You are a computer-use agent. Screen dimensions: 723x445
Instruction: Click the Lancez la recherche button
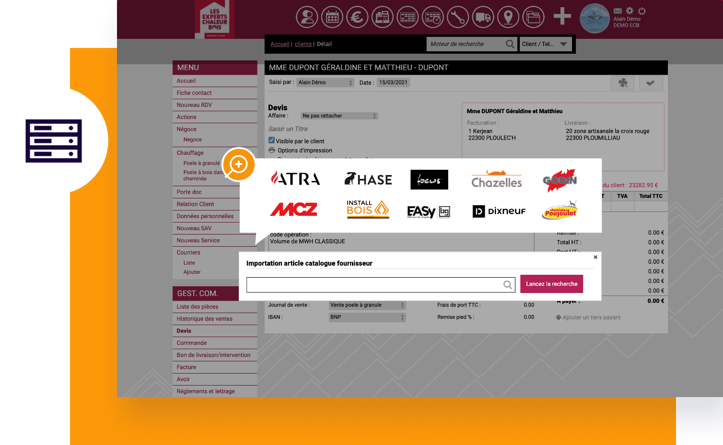pos(552,284)
